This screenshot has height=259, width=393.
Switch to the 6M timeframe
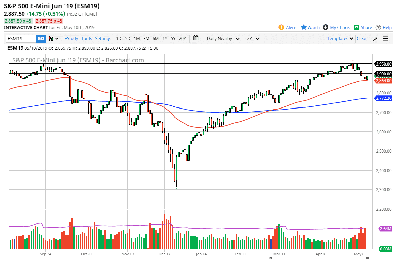[155, 39]
